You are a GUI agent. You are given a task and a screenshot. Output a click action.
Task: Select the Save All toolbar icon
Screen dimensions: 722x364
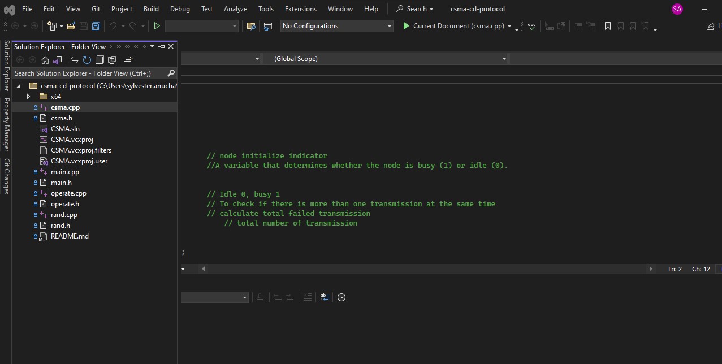(96, 26)
